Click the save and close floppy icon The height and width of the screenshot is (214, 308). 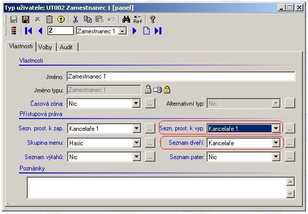click(x=25, y=19)
